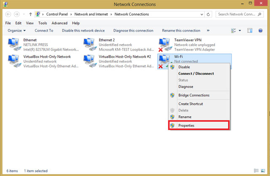
Task: Click the 'NETLINK PRESS' text
Action: (x=35, y=45)
